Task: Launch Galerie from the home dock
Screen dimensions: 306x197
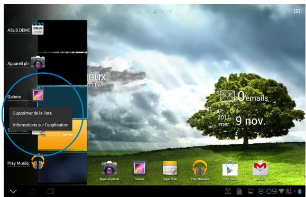Action: pyautogui.click(x=140, y=170)
